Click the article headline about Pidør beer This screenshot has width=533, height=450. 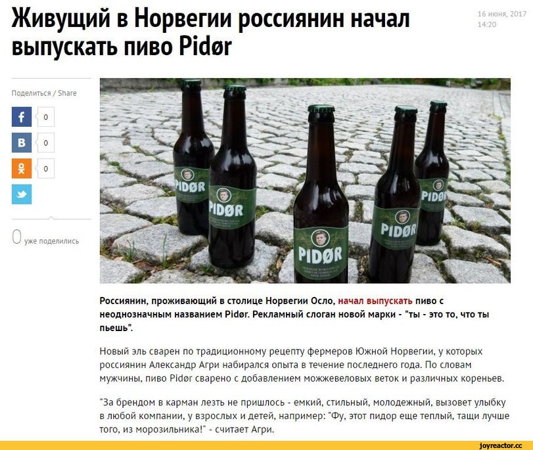211,32
